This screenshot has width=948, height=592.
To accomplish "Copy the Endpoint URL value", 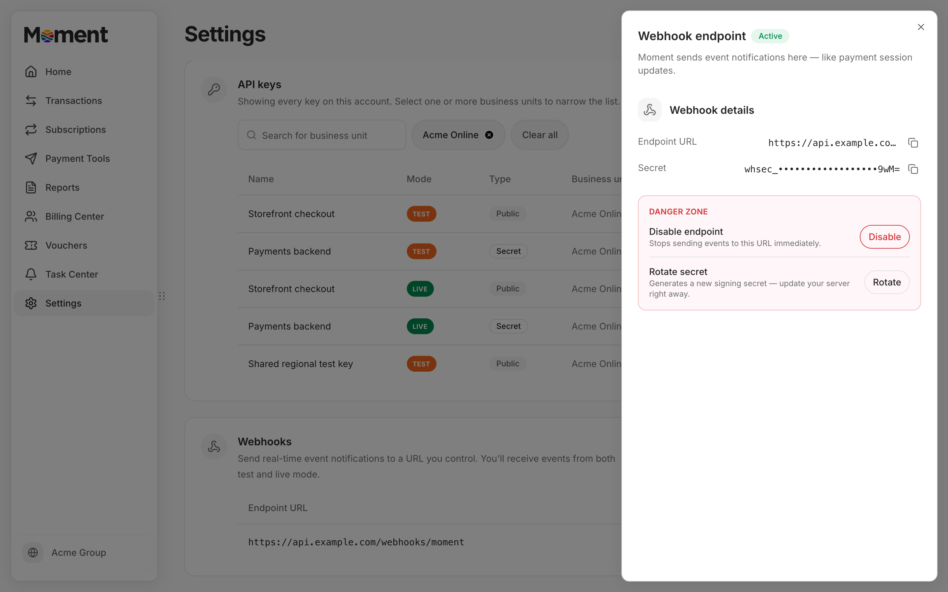I will [913, 143].
